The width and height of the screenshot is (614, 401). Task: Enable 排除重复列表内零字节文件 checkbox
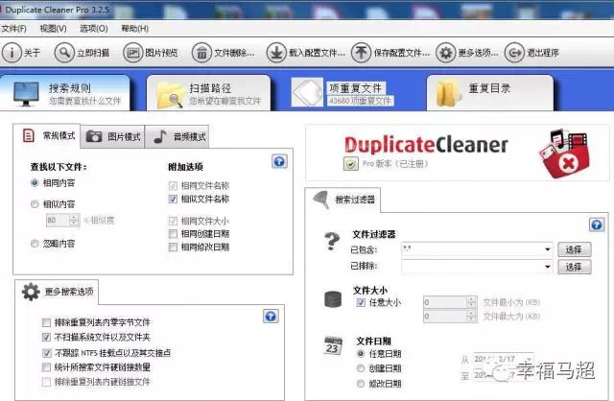pos(46,322)
